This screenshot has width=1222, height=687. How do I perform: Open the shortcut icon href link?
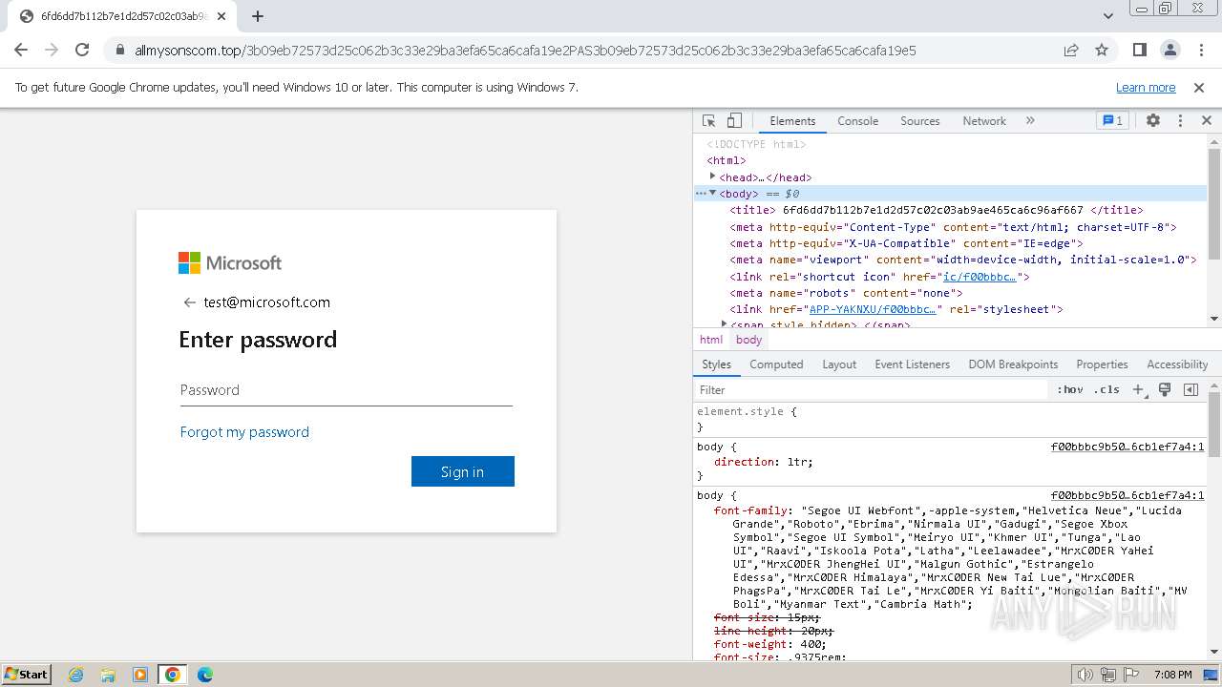click(x=980, y=277)
